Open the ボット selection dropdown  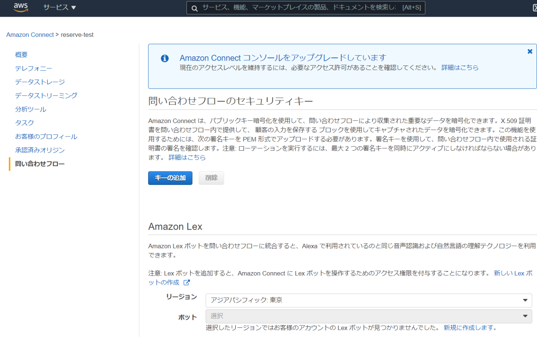(369, 316)
